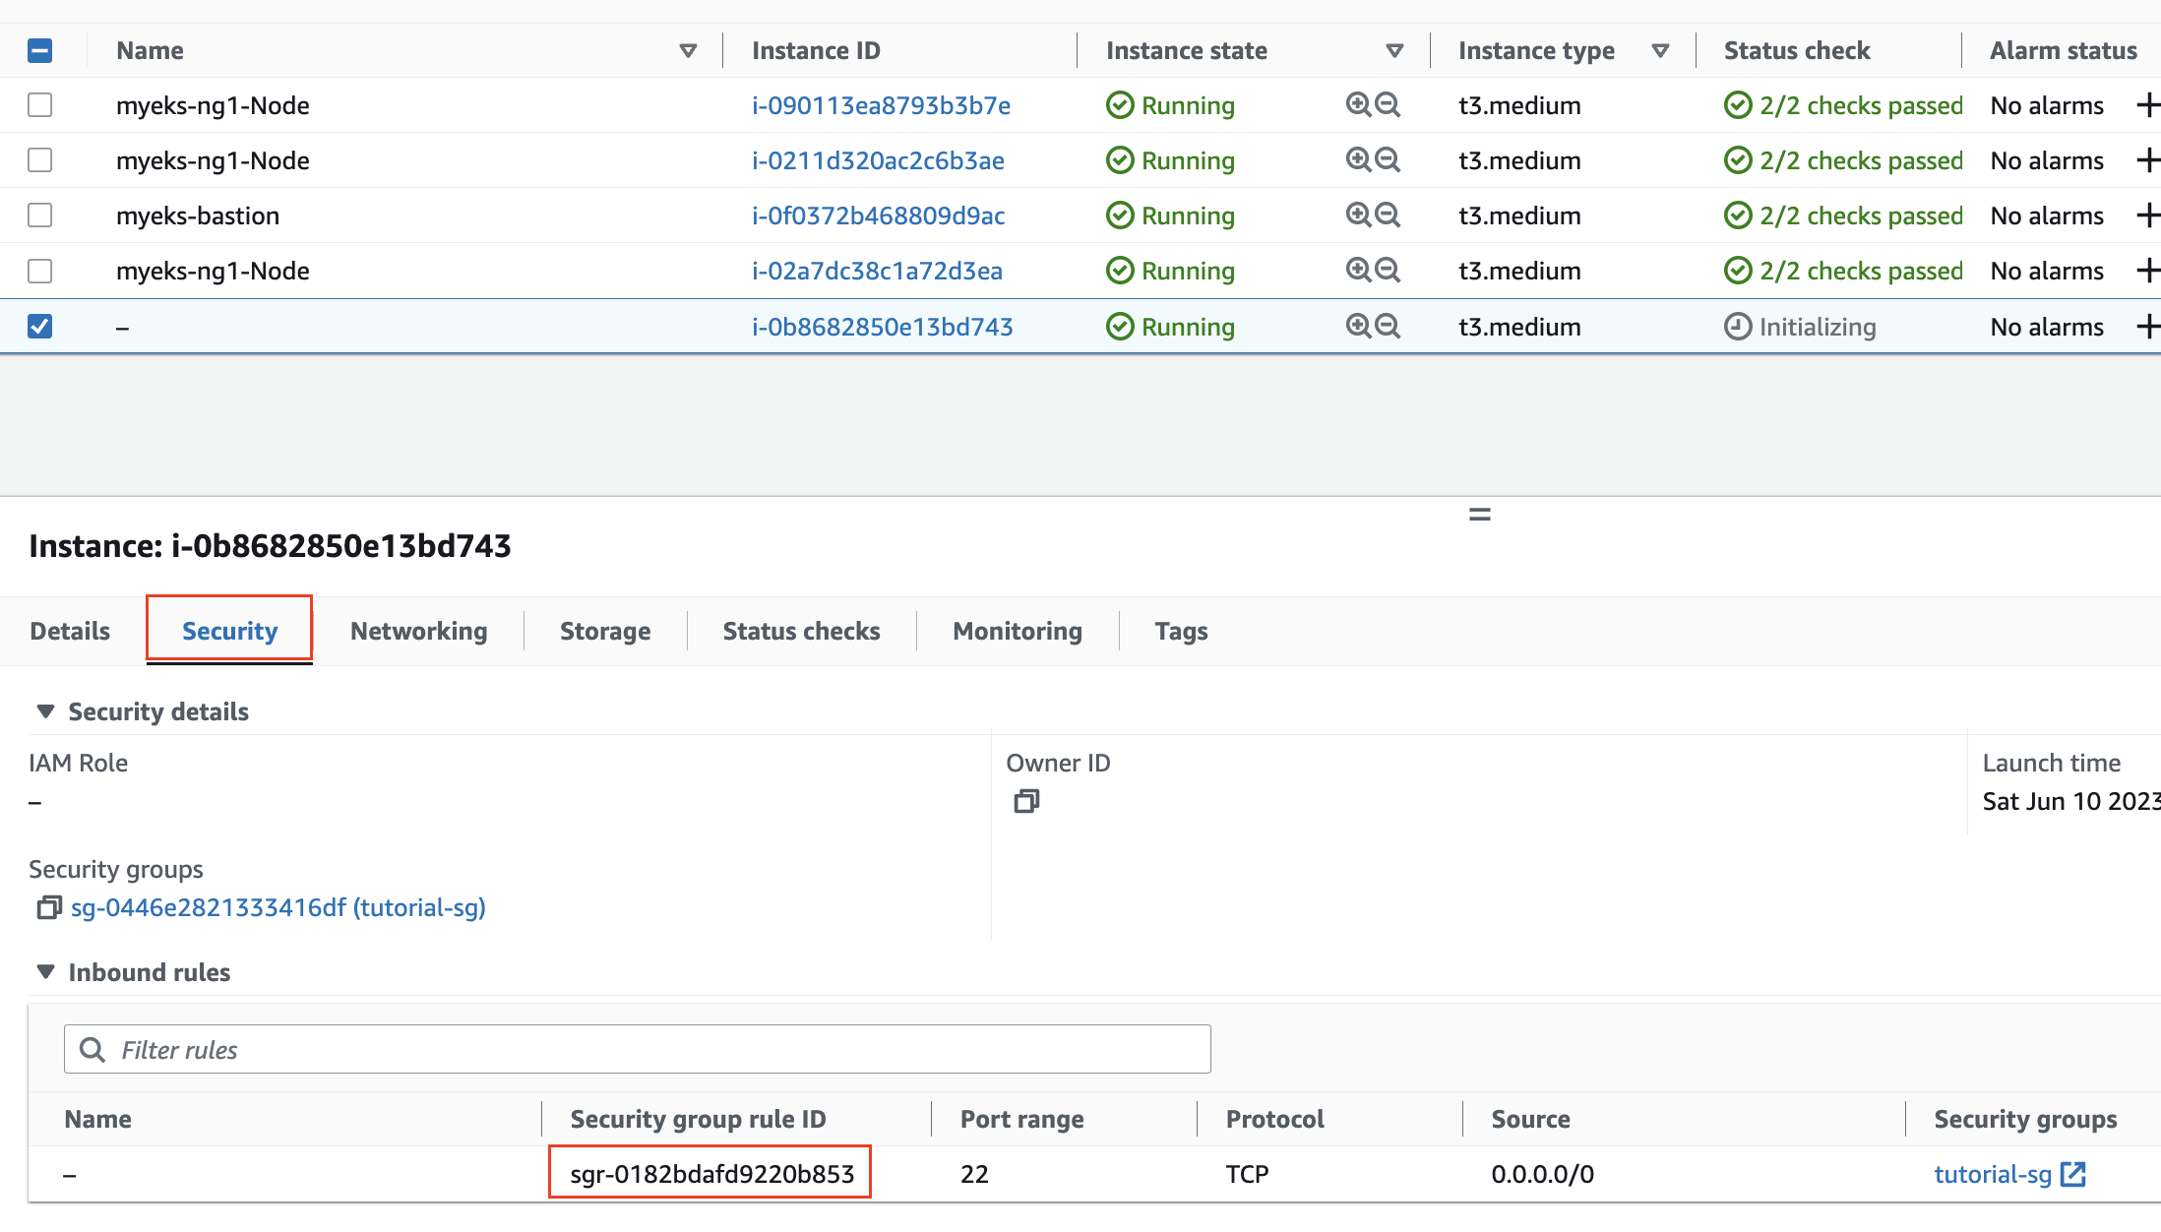This screenshot has height=1232, width=2161.
Task: Open sg-0446e2821333416df security group link
Action: [278, 907]
